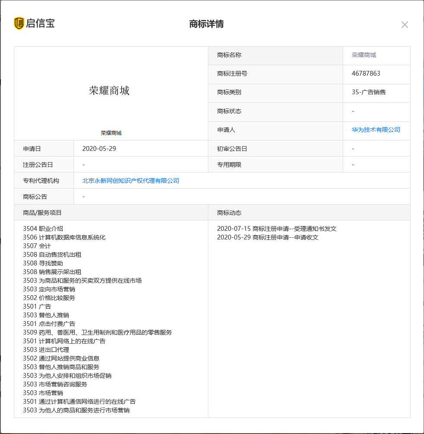The image size is (424, 434).
Task: Select item 3501 点击付费广告
Action: tap(49, 324)
